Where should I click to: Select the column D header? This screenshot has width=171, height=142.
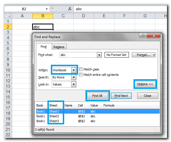(84, 16)
